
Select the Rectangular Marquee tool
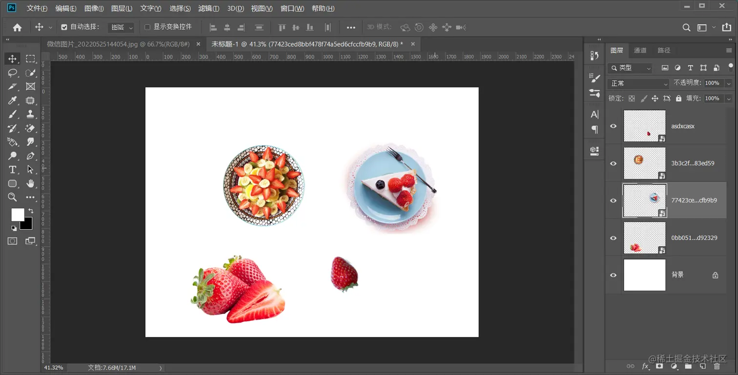[30, 59]
